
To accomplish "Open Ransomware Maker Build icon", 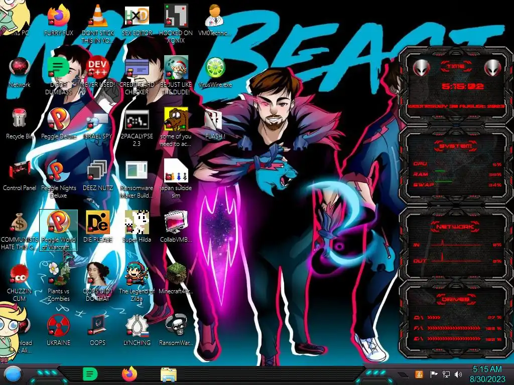I will (x=137, y=171).
